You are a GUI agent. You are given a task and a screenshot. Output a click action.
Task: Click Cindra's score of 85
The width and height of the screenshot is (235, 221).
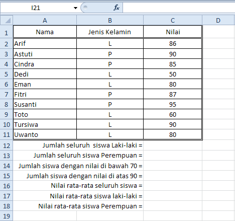tap(173, 64)
